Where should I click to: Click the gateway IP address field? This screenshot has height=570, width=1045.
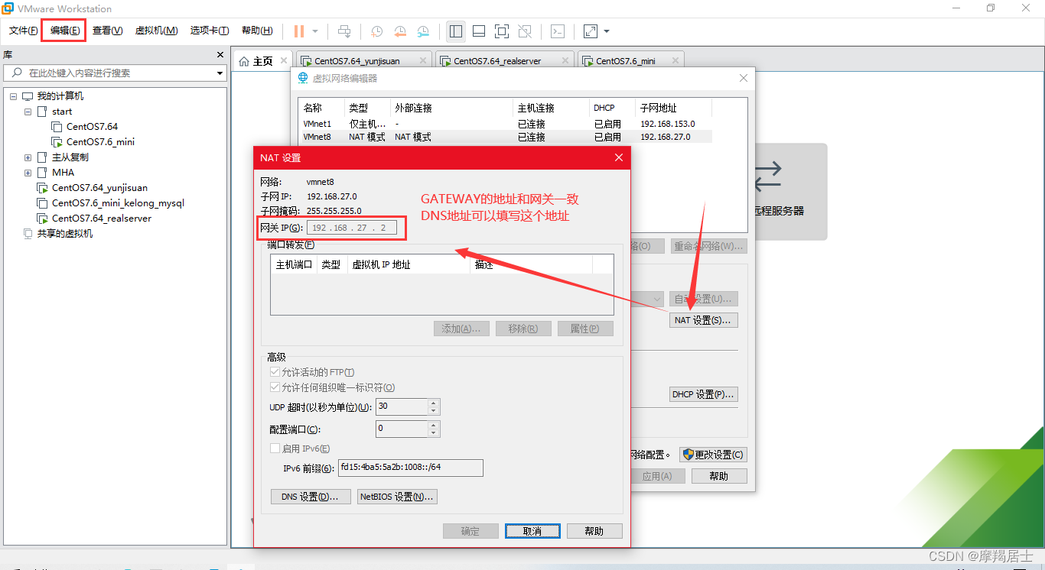(352, 228)
